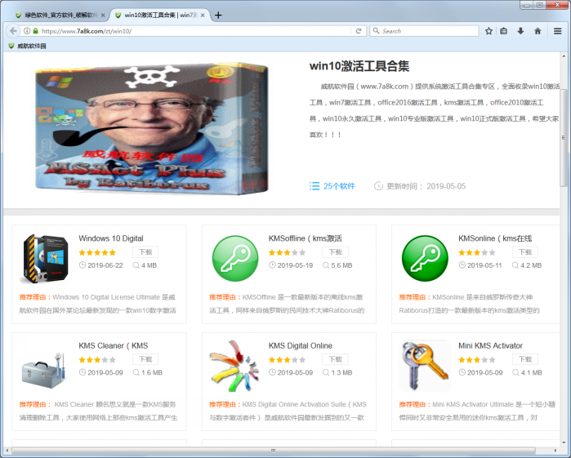Click 下载 for KMSonline
This screenshot has height=458, width=571.
[525, 252]
